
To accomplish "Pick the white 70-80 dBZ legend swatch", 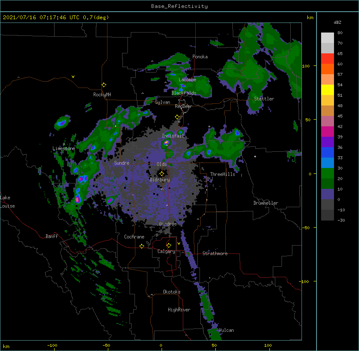I will pos(327,38).
